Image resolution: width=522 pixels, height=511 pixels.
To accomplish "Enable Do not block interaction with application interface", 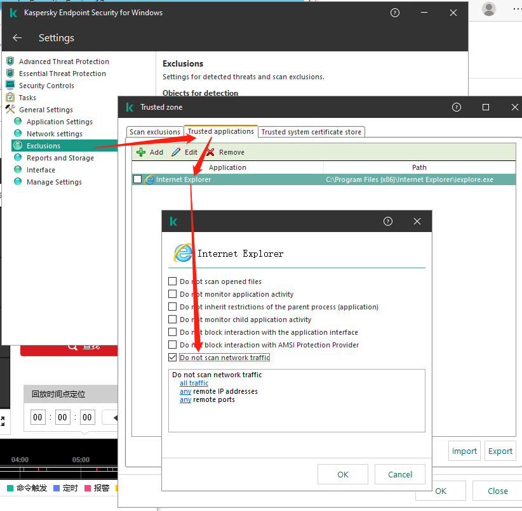I will 173,332.
